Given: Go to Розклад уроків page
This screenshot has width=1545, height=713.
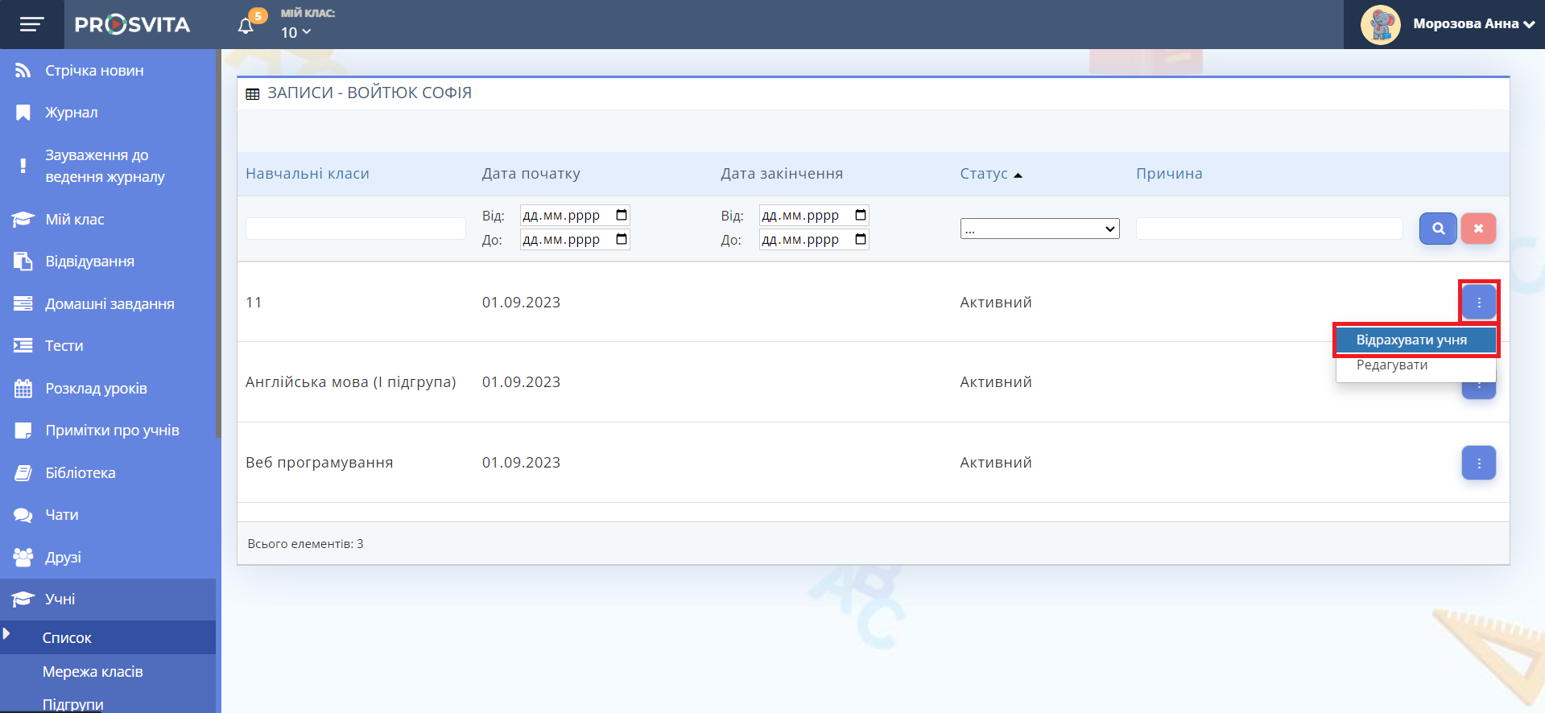Looking at the screenshot, I should click(x=96, y=389).
